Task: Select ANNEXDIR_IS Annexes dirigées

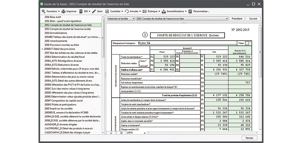Action: pyautogui.click(x=61, y=125)
